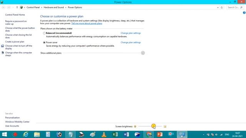
Task: Open the address bar history dropdown
Action: click(218, 7)
